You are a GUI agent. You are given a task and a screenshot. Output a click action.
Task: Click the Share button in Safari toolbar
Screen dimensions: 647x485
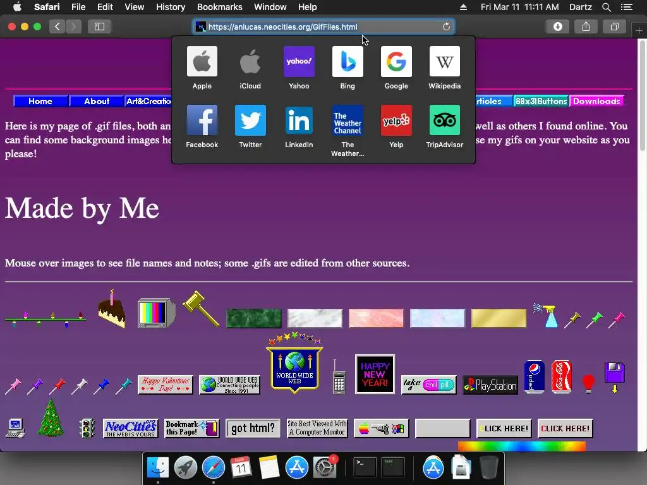(586, 27)
